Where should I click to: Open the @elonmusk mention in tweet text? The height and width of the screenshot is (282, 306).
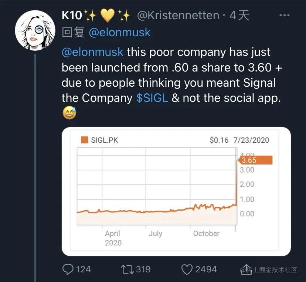tap(92, 52)
